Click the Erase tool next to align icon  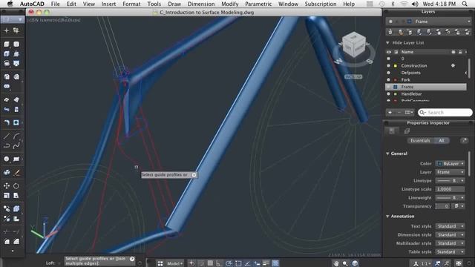pyautogui.click(x=16, y=173)
